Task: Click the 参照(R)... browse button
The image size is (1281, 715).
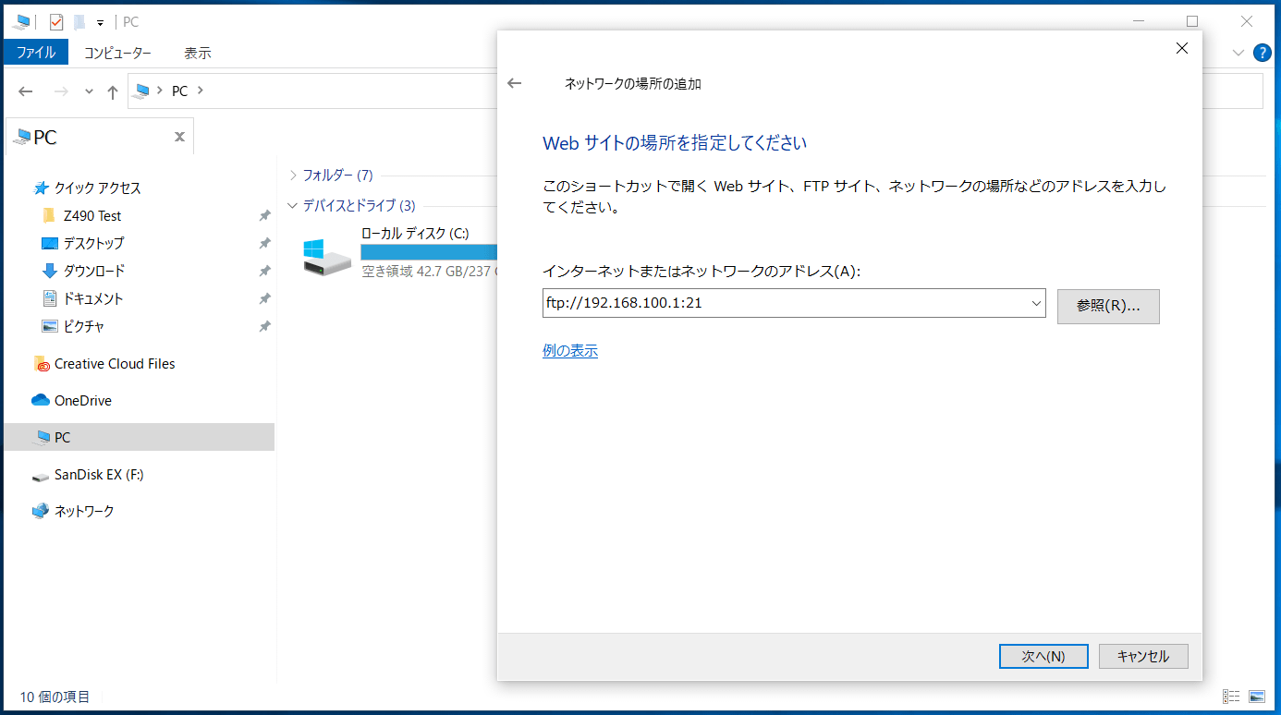Action: (1108, 306)
